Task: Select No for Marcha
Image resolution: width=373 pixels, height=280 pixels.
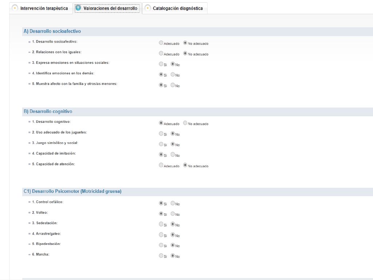Action: pyautogui.click(x=173, y=256)
